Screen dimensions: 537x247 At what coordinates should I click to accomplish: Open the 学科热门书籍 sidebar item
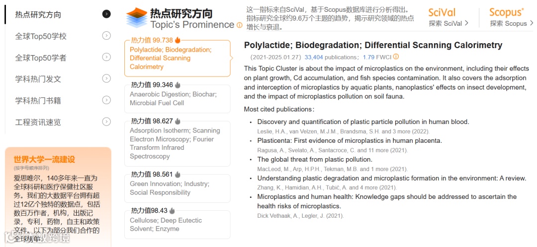coord(38,100)
